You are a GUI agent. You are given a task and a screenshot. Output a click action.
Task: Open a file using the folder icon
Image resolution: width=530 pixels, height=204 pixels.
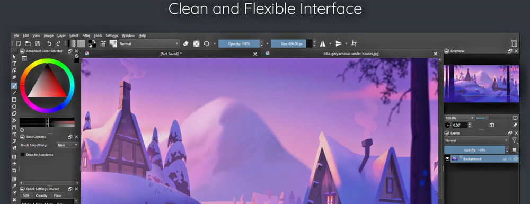click(28, 43)
